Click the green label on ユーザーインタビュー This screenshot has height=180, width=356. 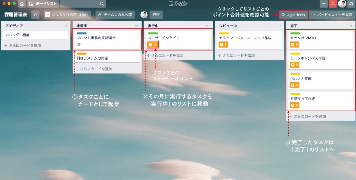tap(153, 33)
